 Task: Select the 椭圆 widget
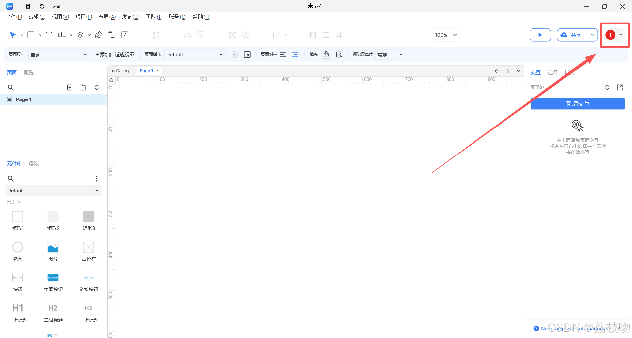pyautogui.click(x=18, y=252)
